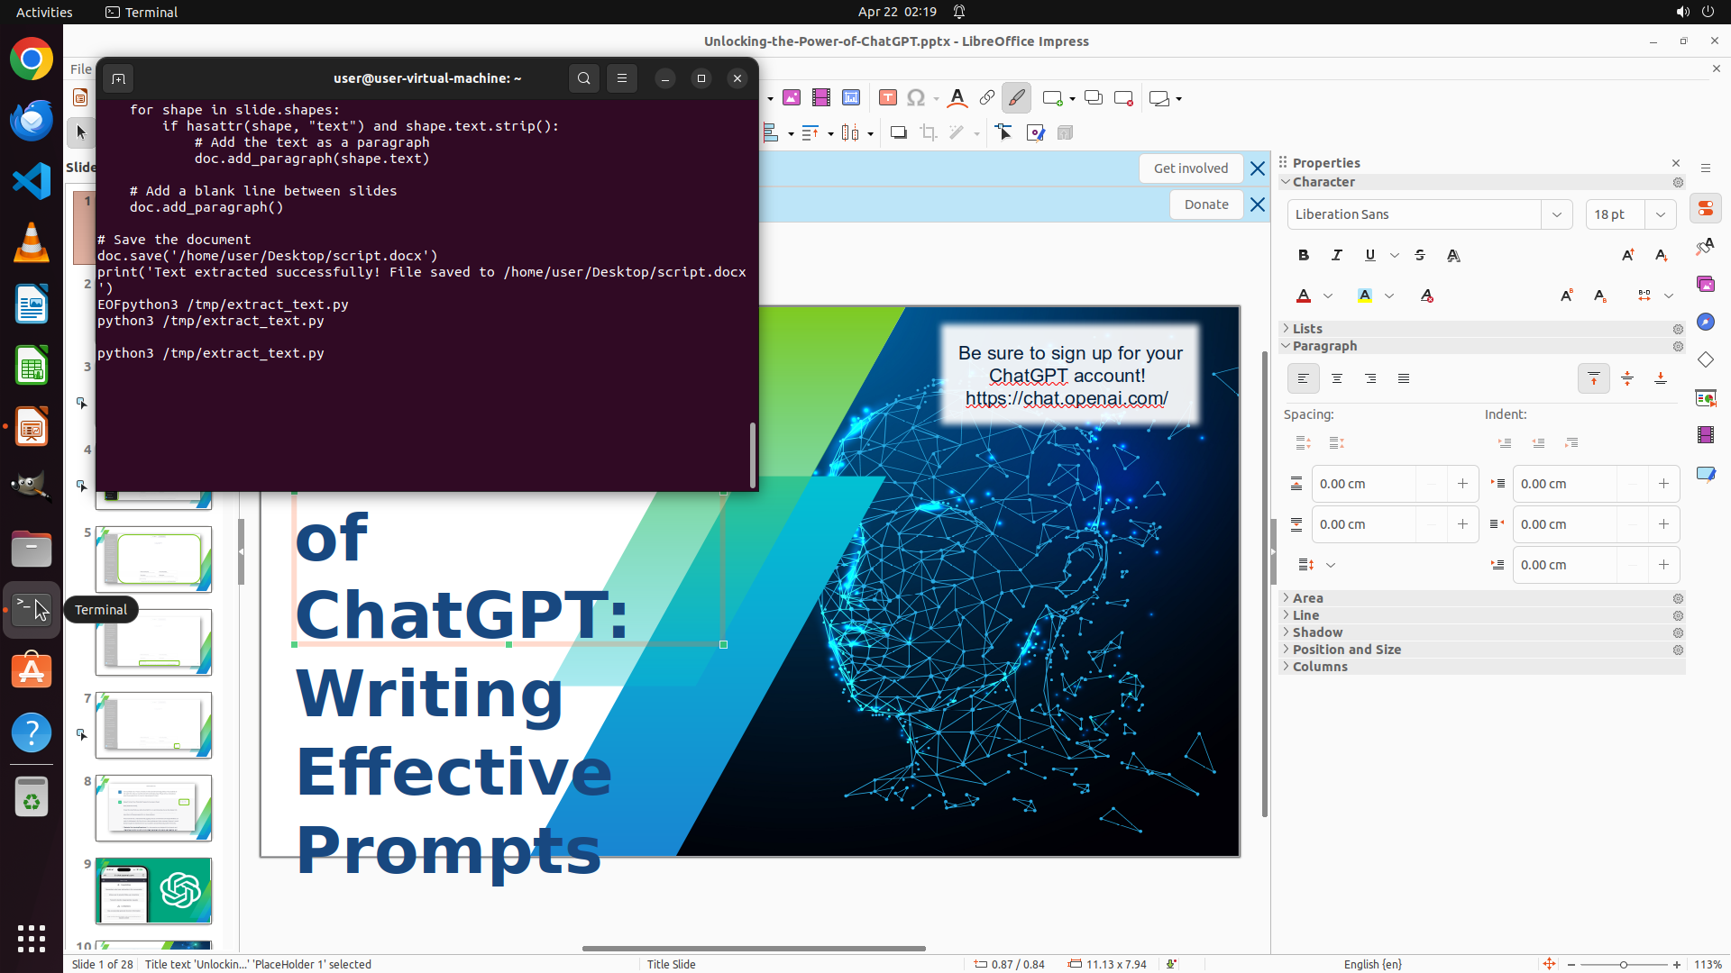Open the Navigator sidebar compass icon
This screenshot has width=1731, height=973.
[1705, 322]
